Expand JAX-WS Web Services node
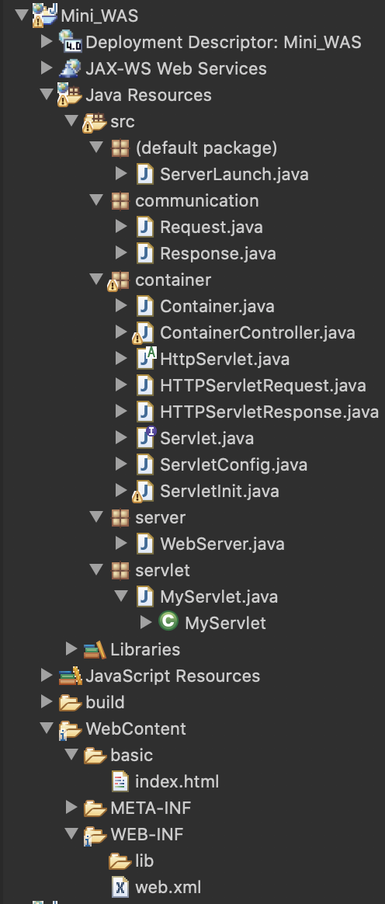This screenshot has height=904, width=385. (x=47, y=68)
